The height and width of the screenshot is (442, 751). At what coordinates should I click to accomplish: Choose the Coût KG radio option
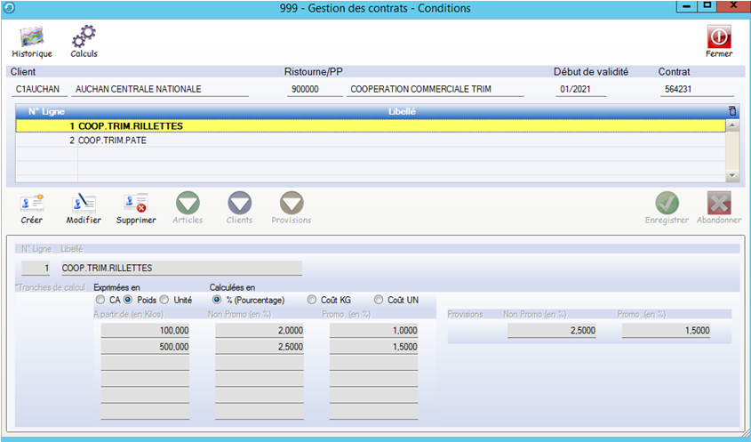tap(311, 300)
